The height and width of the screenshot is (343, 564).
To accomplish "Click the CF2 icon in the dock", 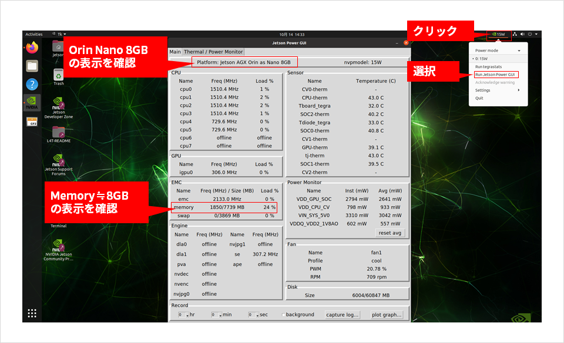I will pos(32,122).
